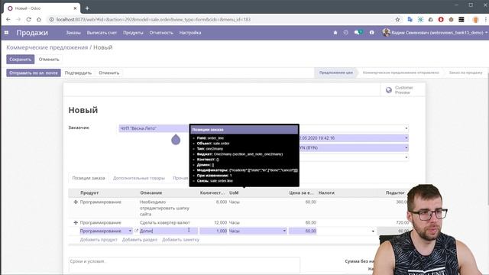This screenshot has height=275, width=489.
Task: Open the Customer Preview button
Action: (403, 90)
